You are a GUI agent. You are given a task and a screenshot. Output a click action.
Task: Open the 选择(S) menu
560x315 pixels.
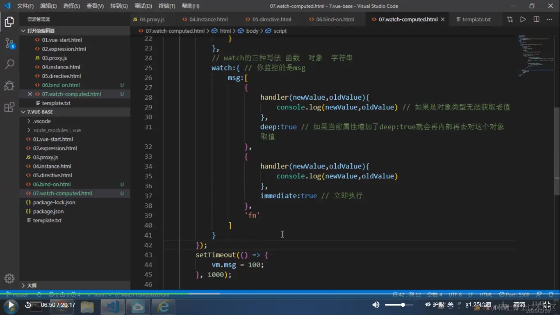[72, 6]
